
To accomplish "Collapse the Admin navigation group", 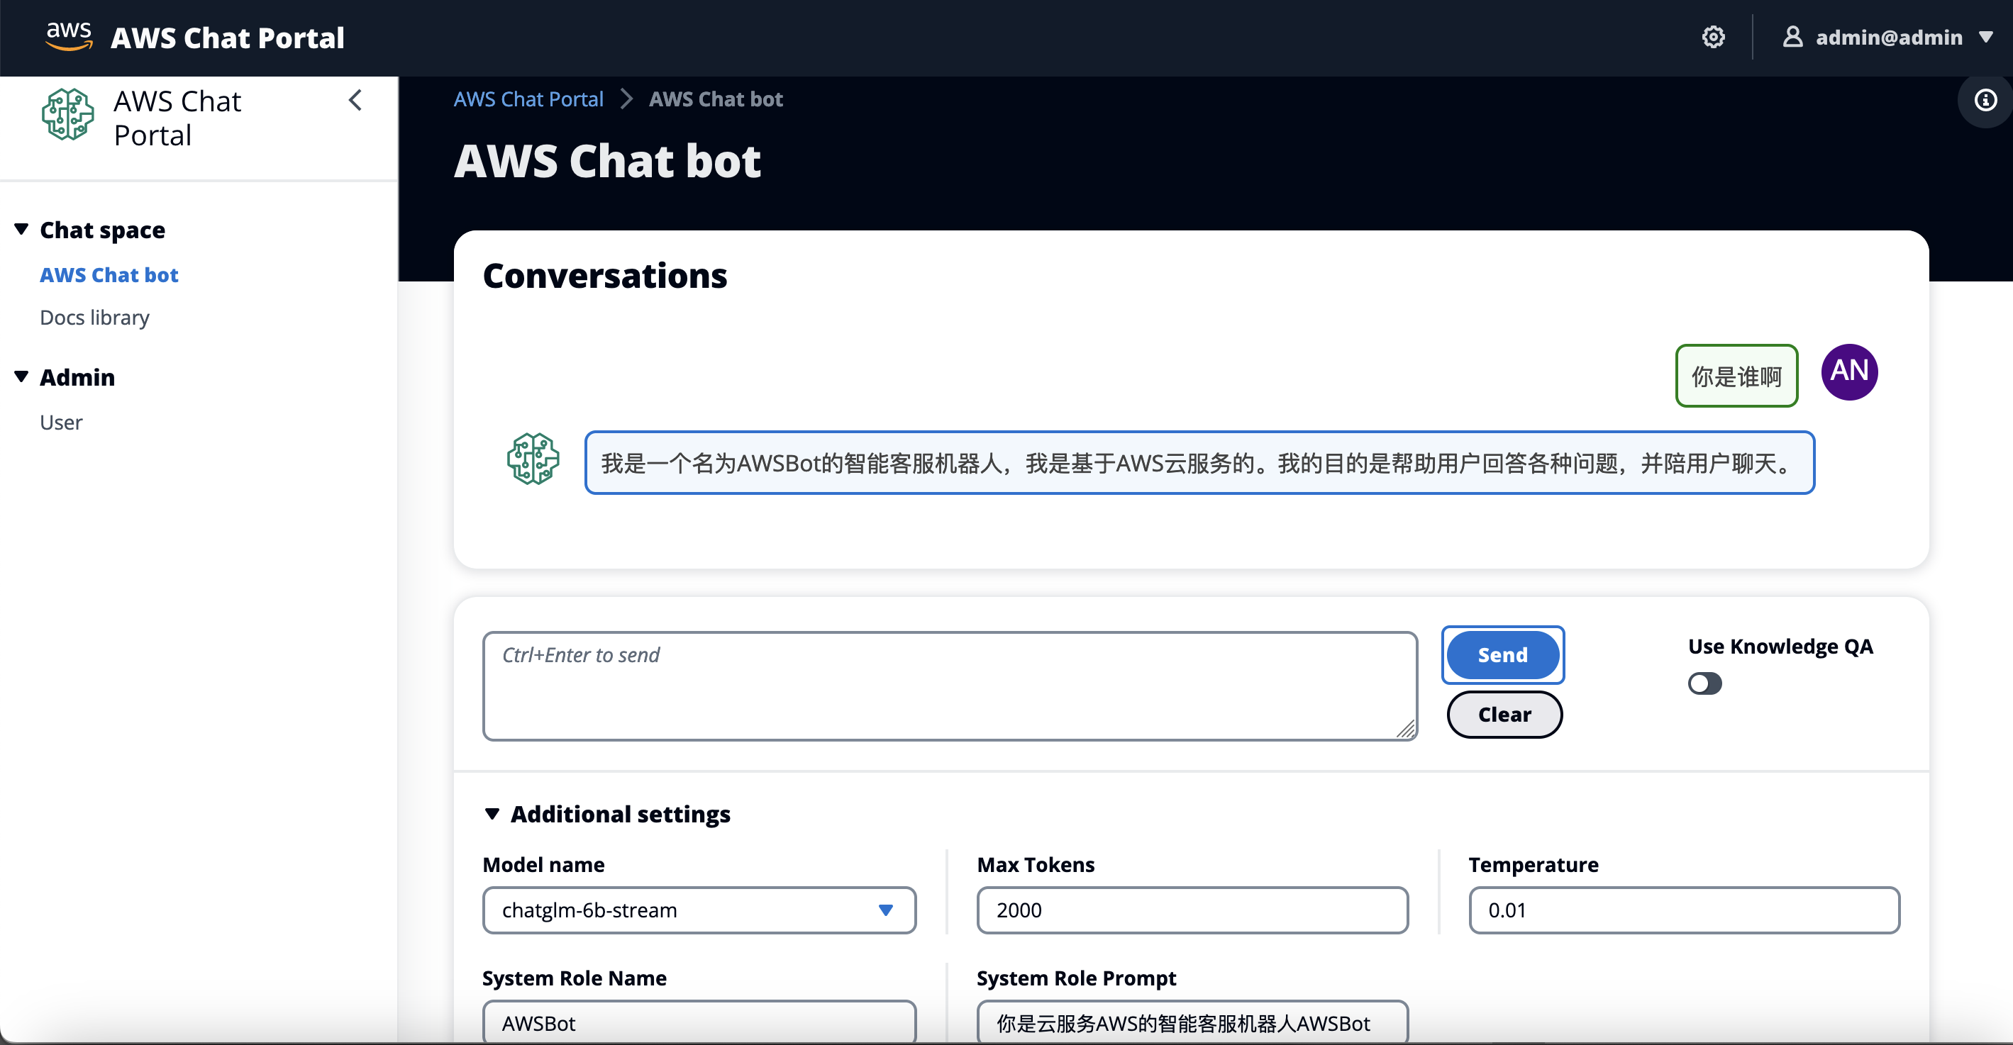I will (x=22, y=377).
